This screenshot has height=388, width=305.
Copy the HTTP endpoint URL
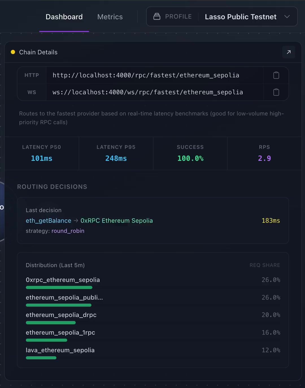(276, 75)
